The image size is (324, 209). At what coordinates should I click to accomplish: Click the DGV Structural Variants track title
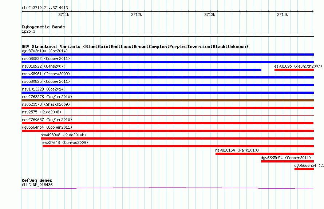[x=135, y=47]
